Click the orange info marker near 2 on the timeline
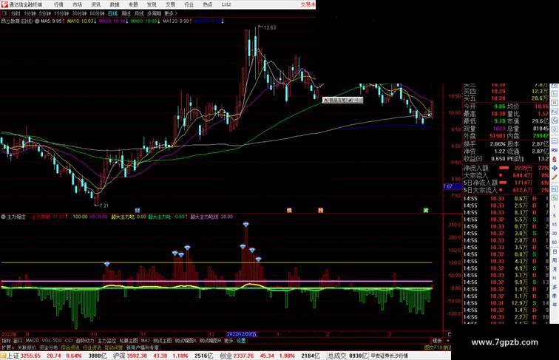The image size is (559, 360). [320, 211]
